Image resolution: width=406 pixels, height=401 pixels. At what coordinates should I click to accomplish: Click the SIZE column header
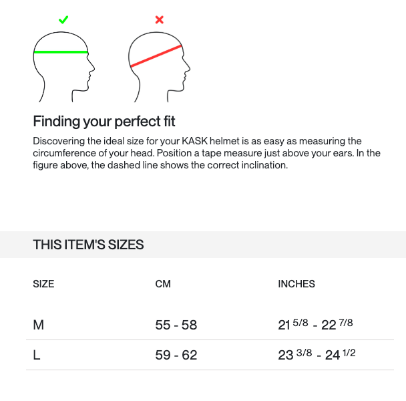[43, 284]
